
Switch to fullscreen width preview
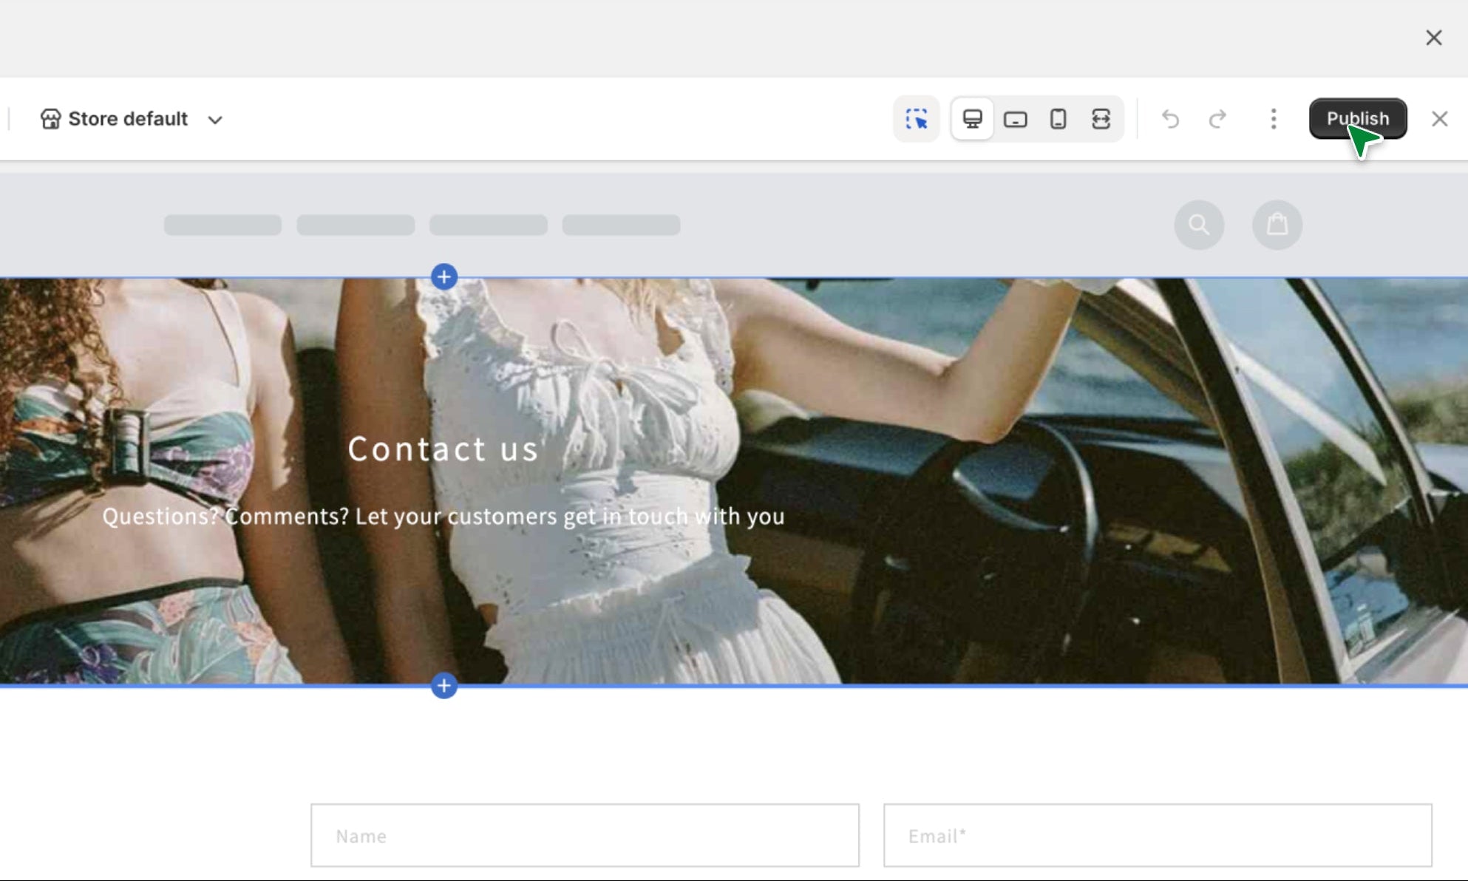click(x=1101, y=119)
